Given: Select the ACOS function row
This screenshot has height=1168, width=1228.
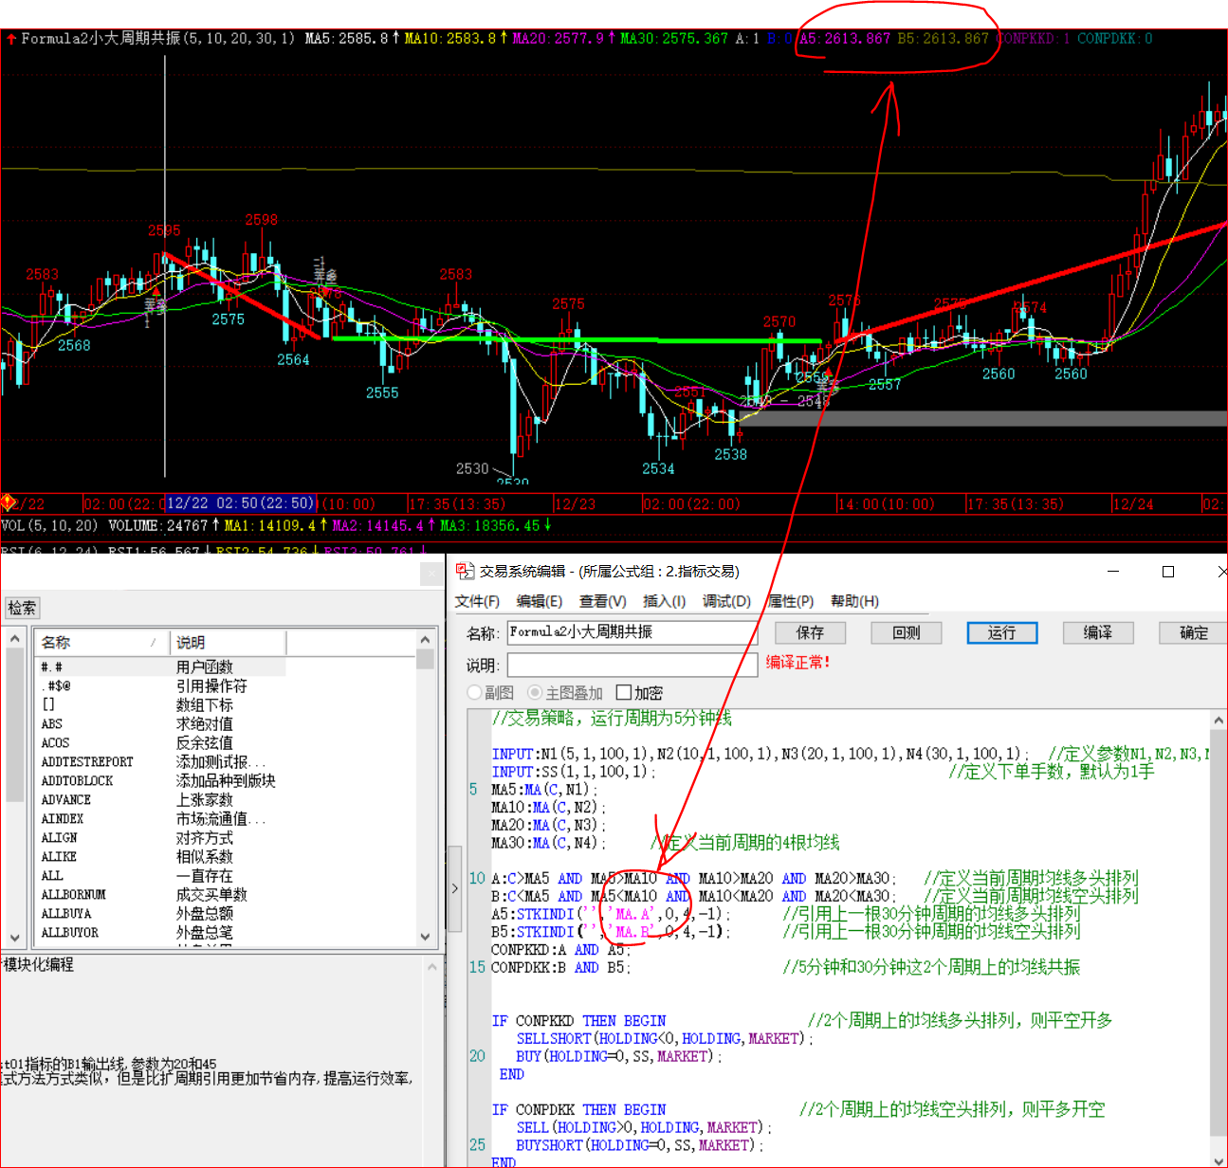Looking at the screenshot, I should point(160,742).
